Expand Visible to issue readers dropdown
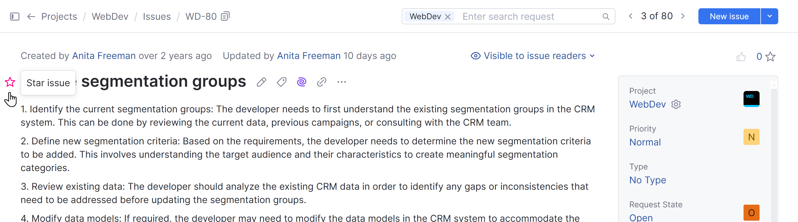 pyautogui.click(x=533, y=56)
